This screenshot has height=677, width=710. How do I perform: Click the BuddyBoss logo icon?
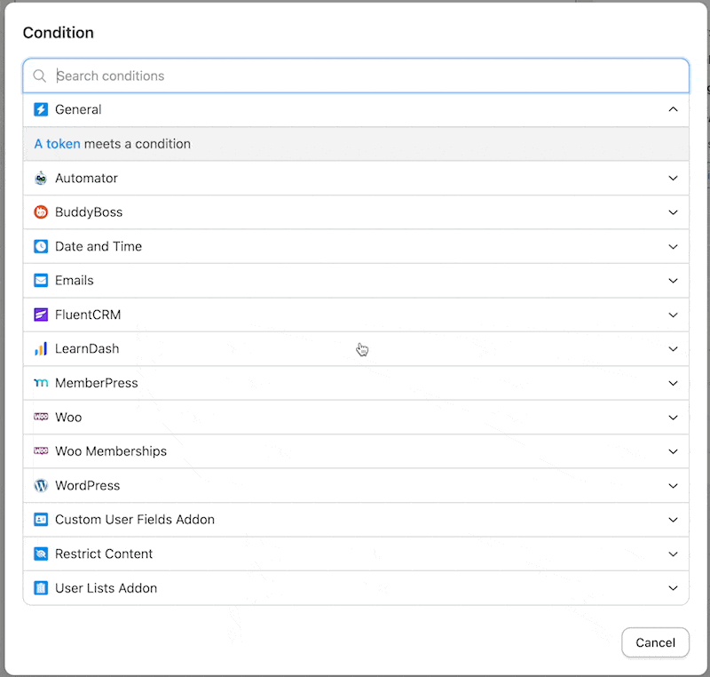(x=42, y=211)
